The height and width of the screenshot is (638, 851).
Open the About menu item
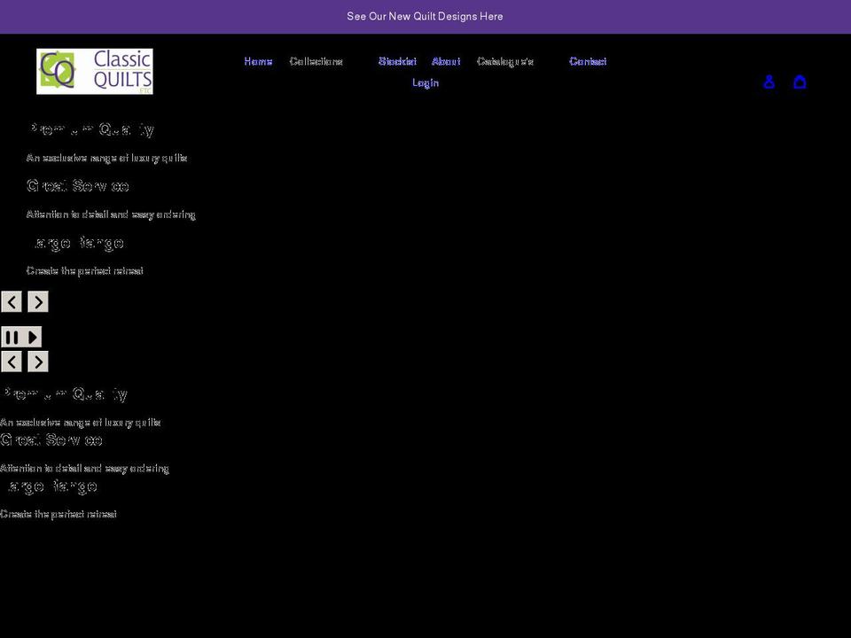(446, 61)
